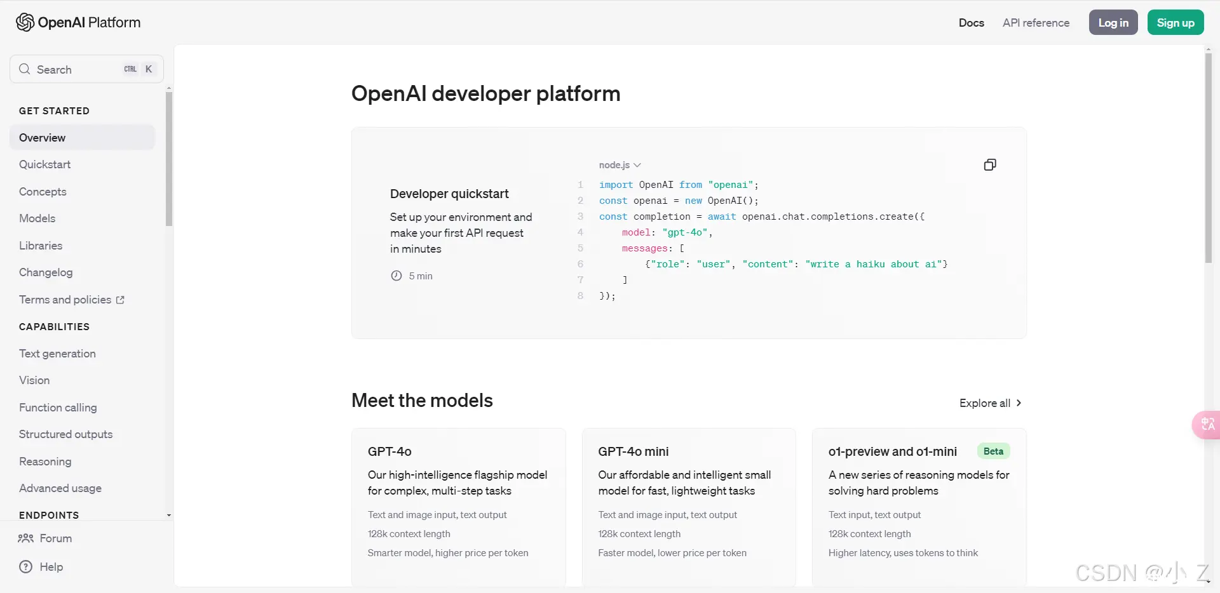
Task: Click the Search input field
Action: pos(86,69)
